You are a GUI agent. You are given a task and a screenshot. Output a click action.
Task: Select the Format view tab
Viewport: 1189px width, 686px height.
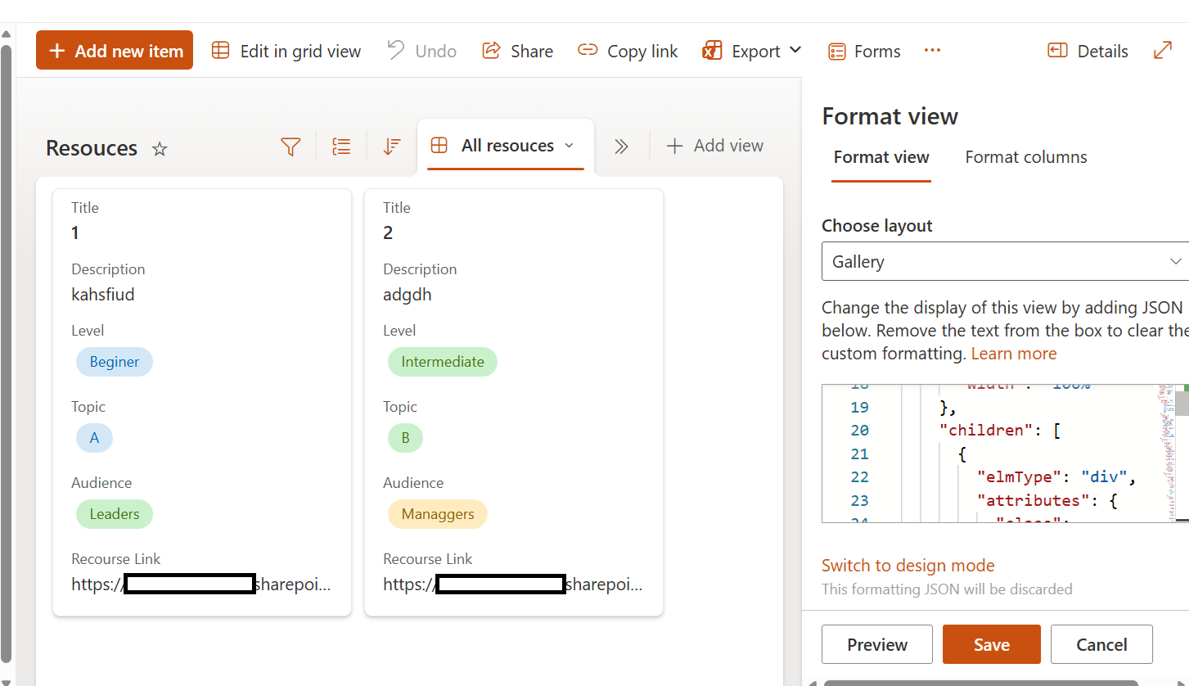tap(881, 157)
